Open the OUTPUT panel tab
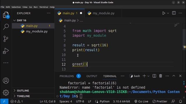The image size is (186, 104). 92,76
